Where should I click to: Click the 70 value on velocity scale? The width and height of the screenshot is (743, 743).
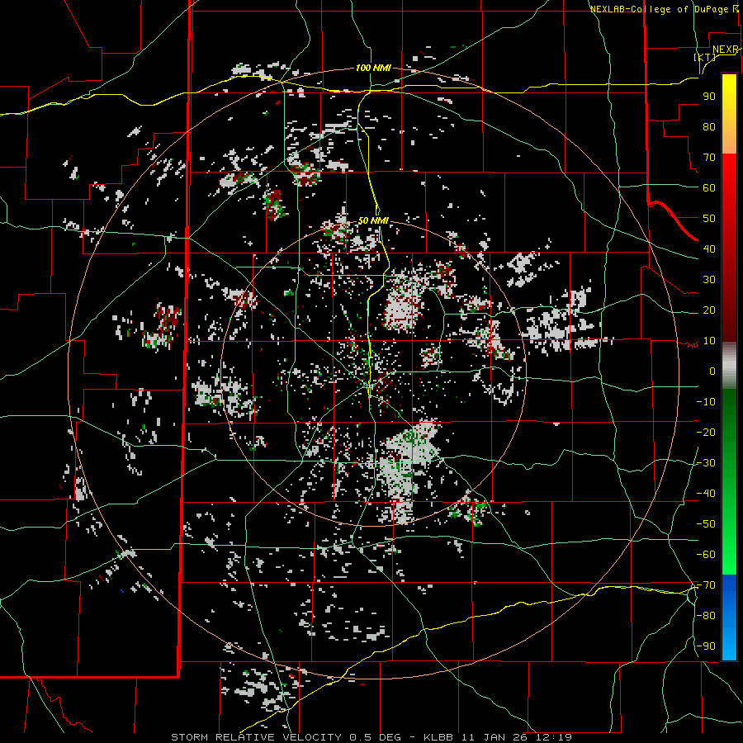click(x=709, y=158)
